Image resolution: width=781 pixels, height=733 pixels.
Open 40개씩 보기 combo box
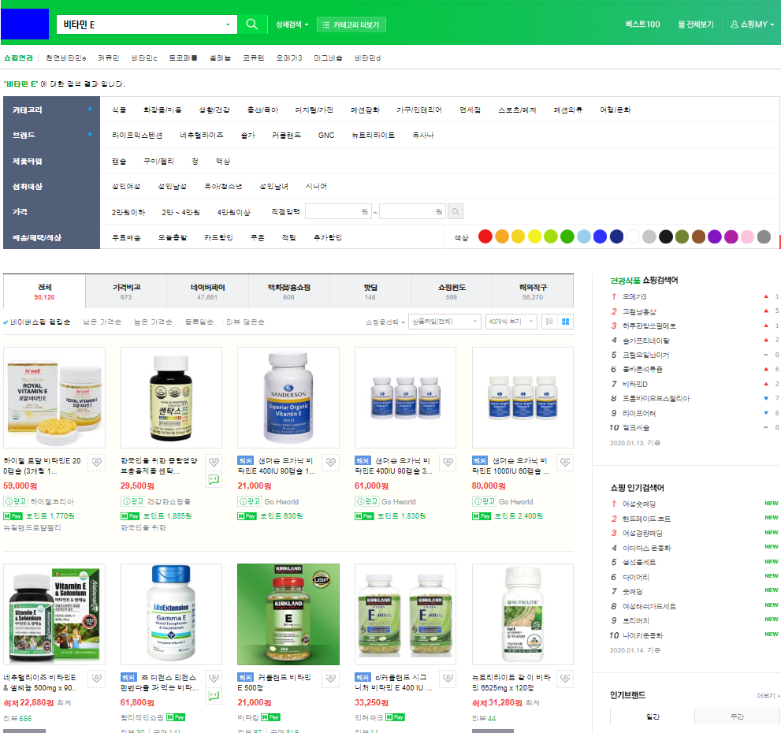tap(511, 322)
